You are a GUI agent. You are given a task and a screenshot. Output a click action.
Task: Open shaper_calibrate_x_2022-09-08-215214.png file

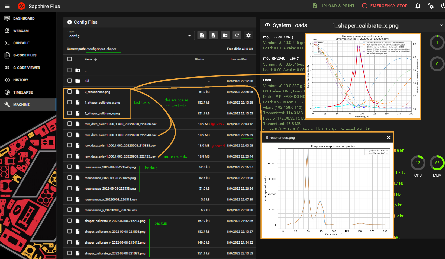115,221
